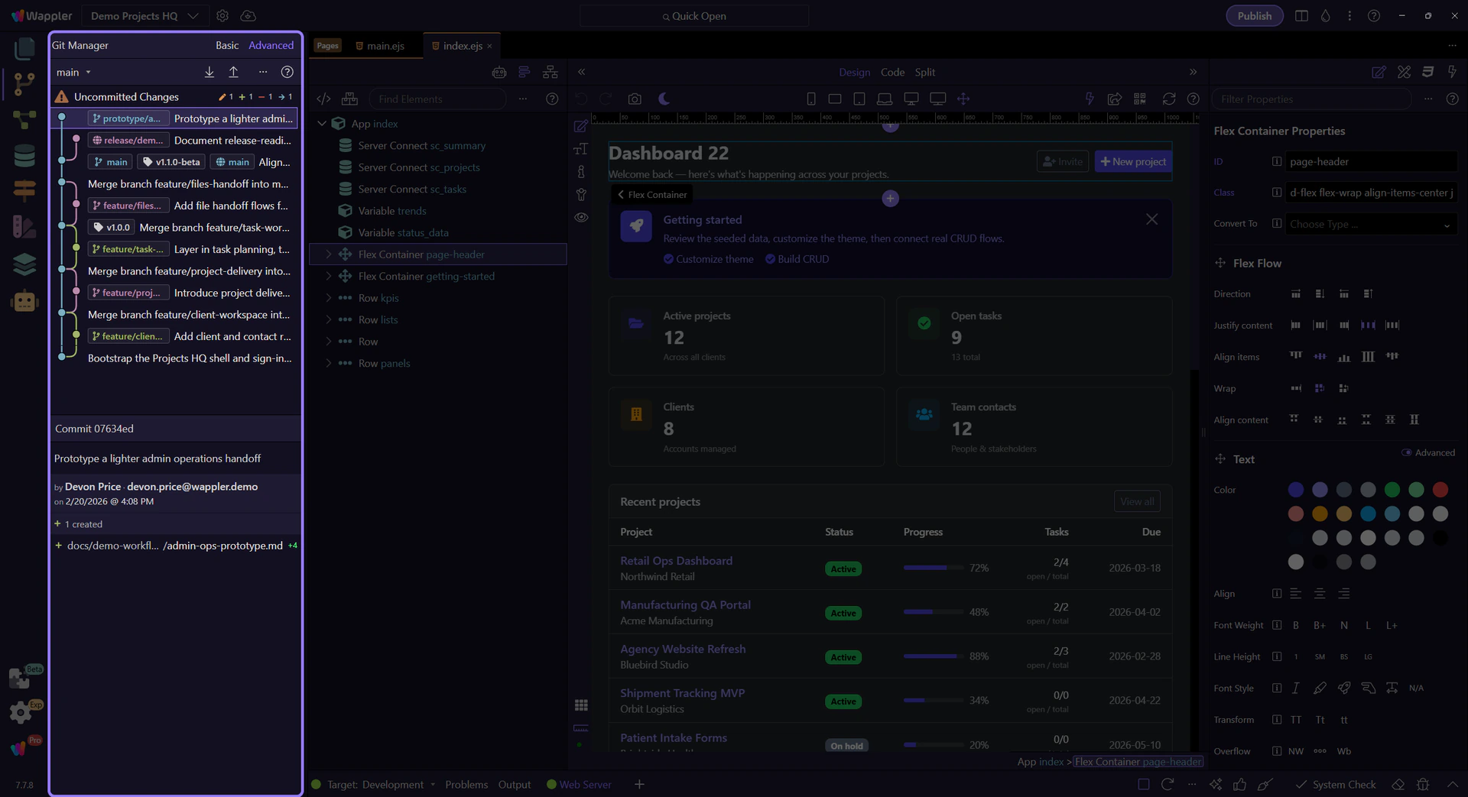Image resolution: width=1468 pixels, height=797 pixels.
Task: Click the Git push upload arrow icon
Action: pos(233,72)
